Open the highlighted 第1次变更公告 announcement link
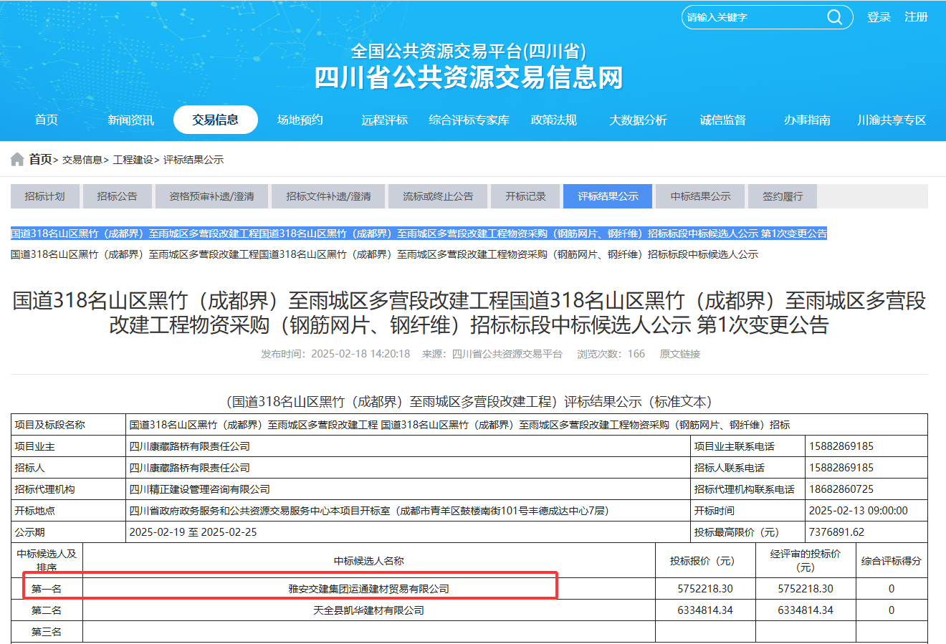The width and height of the screenshot is (946, 644). tap(419, 234)
